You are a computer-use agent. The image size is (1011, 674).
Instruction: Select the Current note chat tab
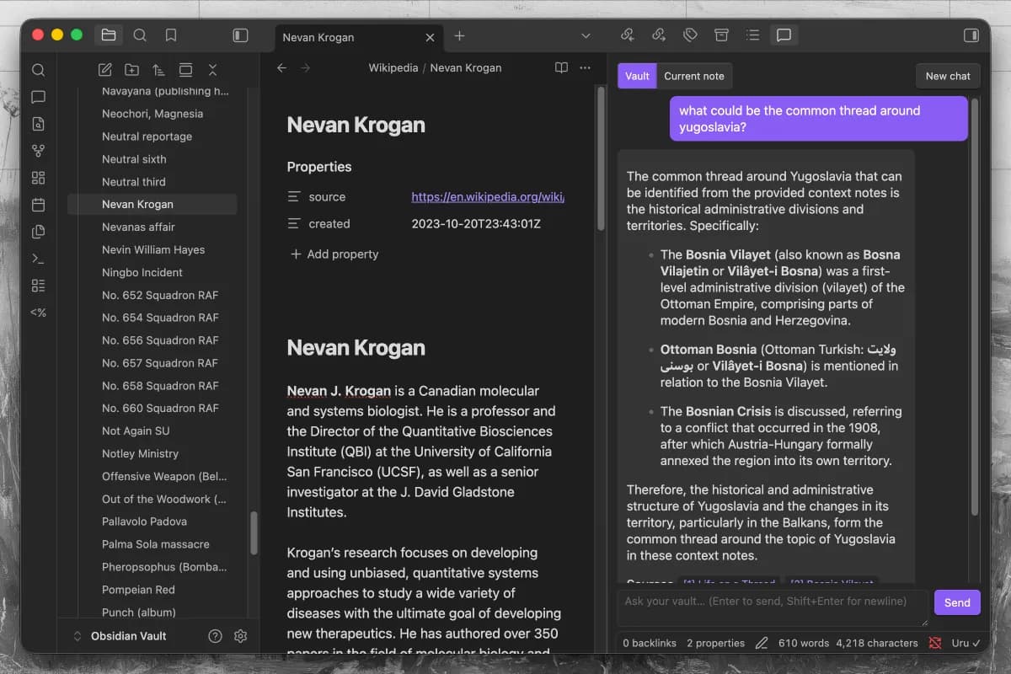click(694, 76)
